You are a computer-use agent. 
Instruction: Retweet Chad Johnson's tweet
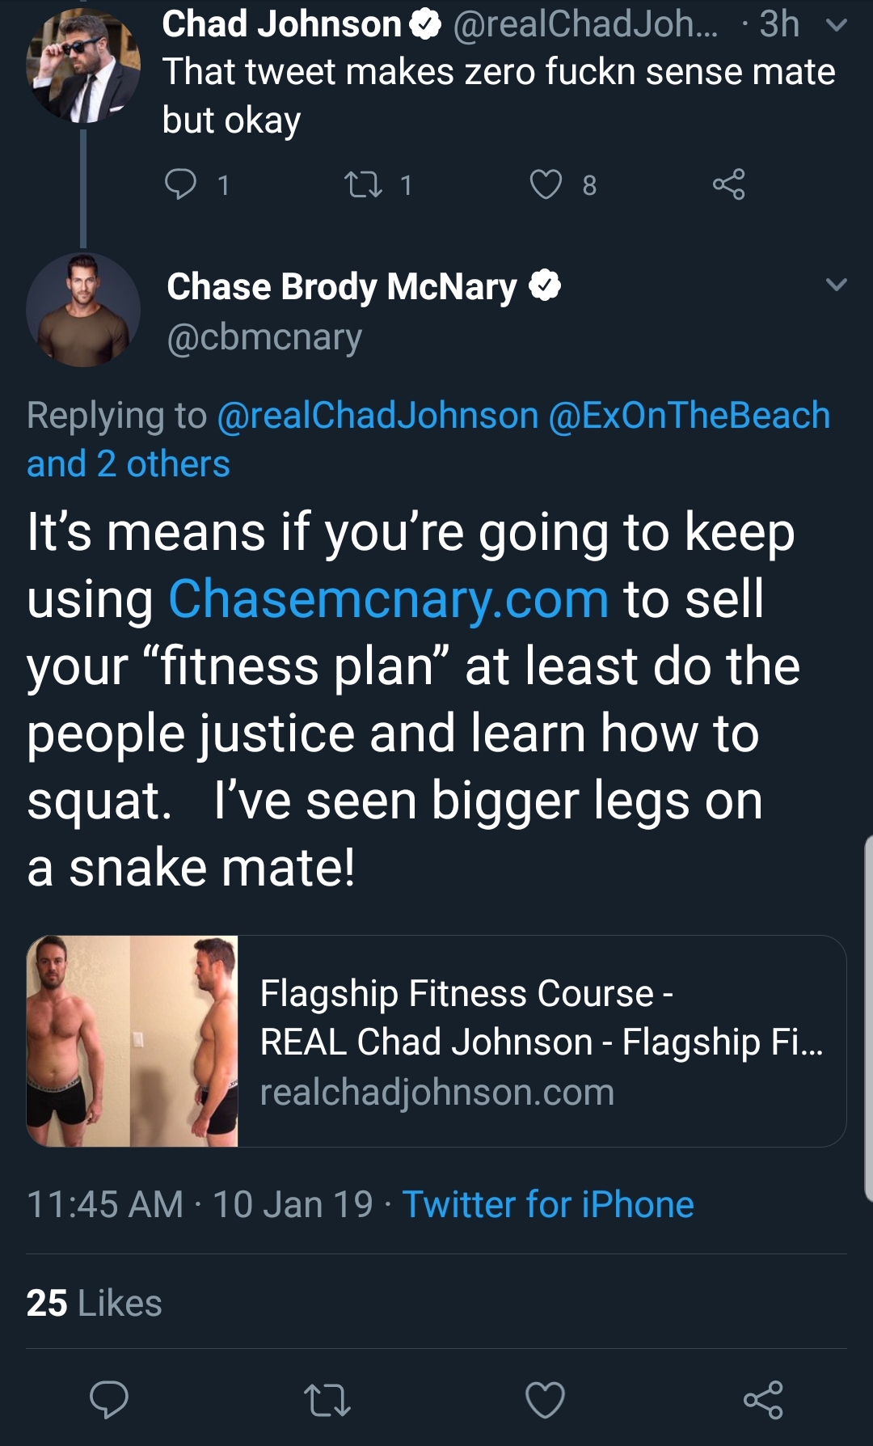(x=364, y=184)
